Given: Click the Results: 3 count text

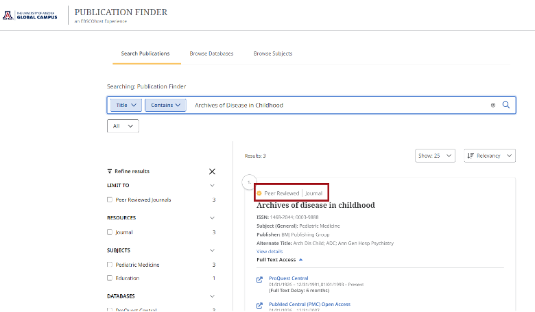Looking at the screenshot, I should coord(255,156).
